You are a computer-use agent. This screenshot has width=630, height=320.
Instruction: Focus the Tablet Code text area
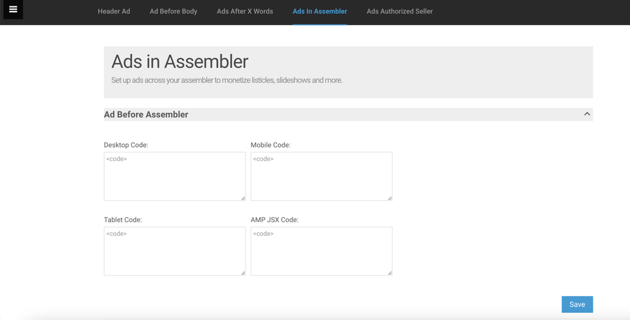[x=174, y=251]
